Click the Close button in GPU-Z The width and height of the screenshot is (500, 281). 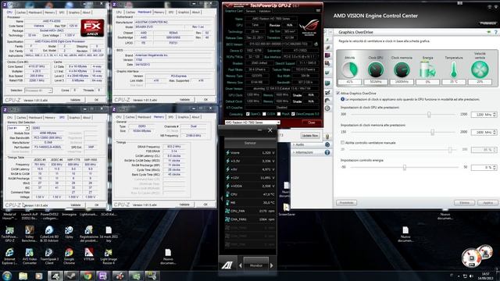click(311, 123)
